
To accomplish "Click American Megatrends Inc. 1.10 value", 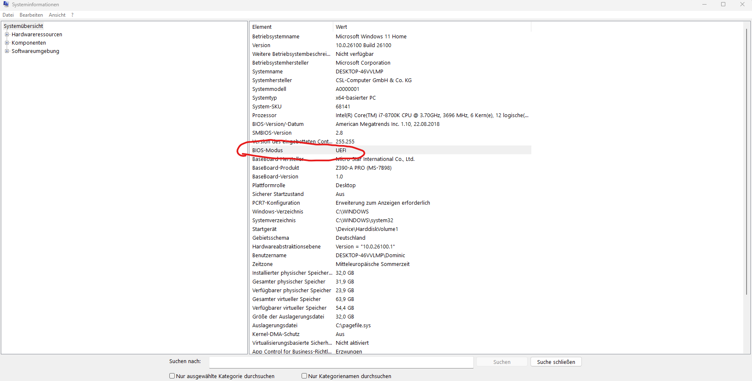I will pyautogui.click(x=387, y=124).
